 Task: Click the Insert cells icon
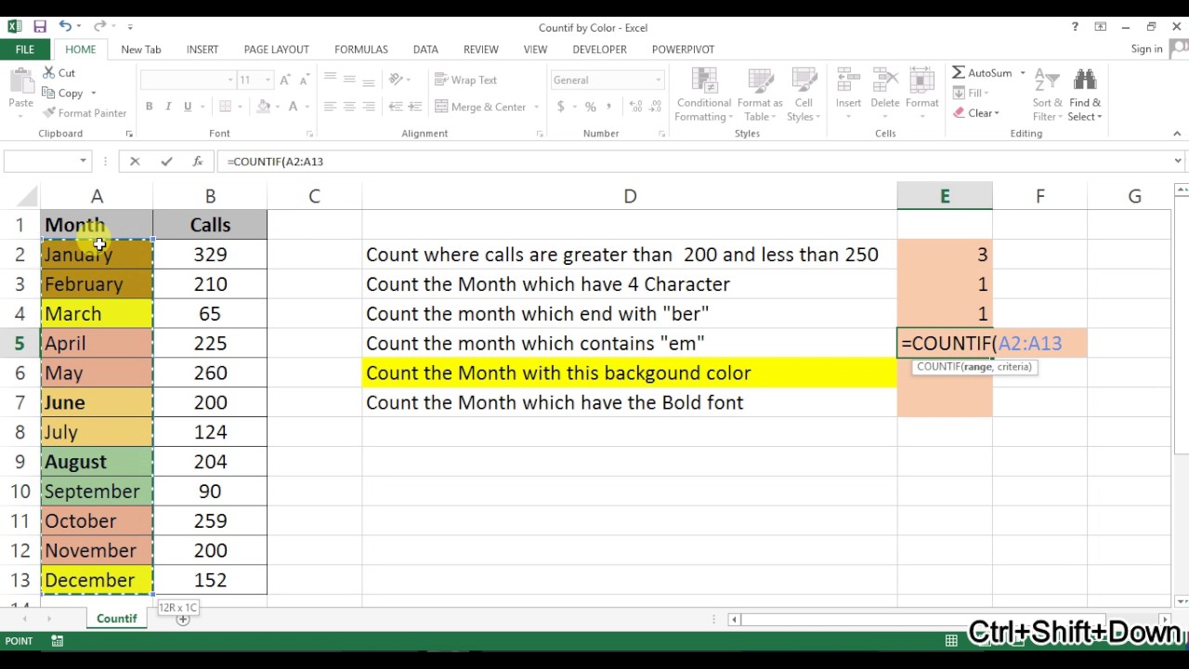[848, 81]
